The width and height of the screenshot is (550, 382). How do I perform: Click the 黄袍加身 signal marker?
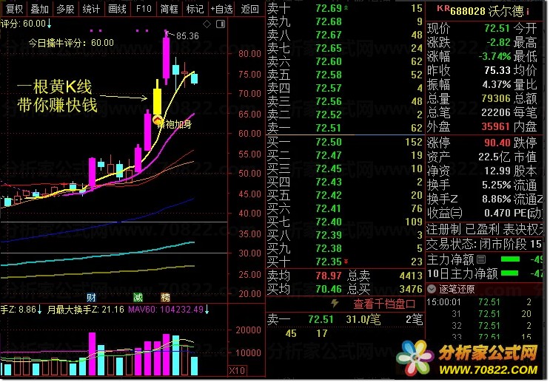point(174,124)
